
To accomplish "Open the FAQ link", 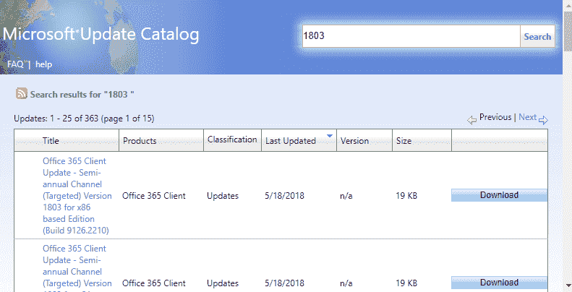I will [x=15, y=64].
